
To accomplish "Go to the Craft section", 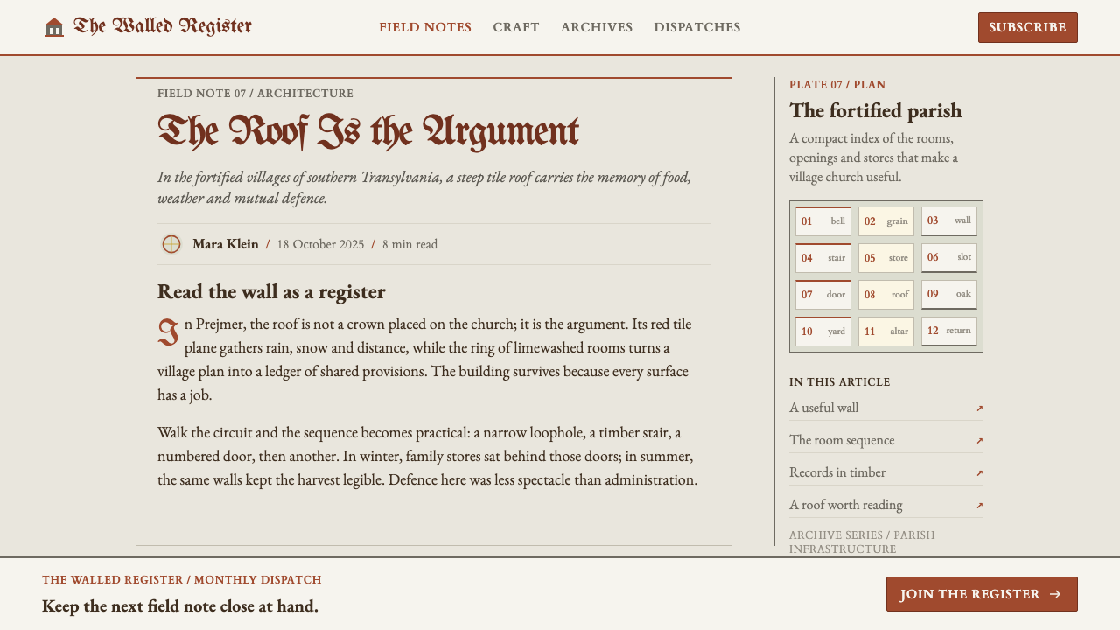I will click(516, 27).
